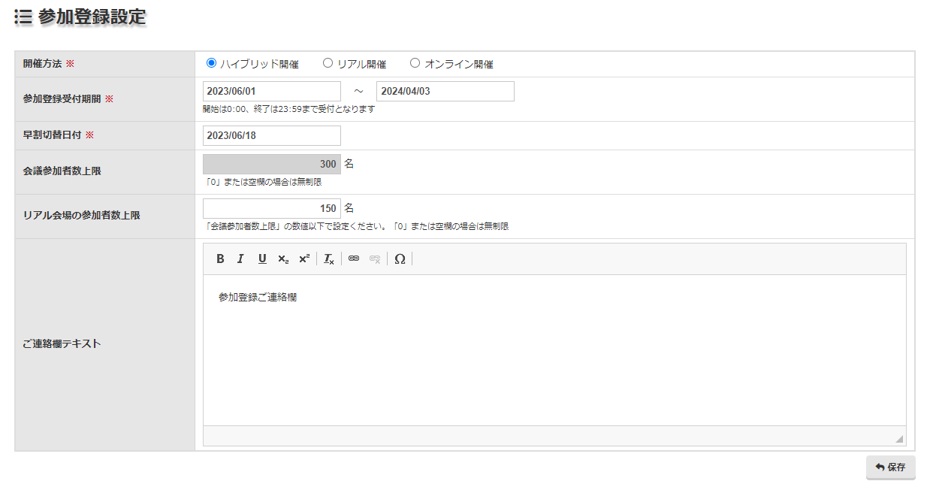This screenshot has height=487, width=933.
Task: Click the 早割切替日付 date field
Action: pyautogui.click(x=271, y=135)
